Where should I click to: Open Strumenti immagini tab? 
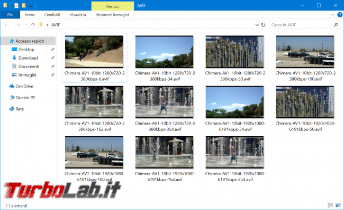point(112,15)
